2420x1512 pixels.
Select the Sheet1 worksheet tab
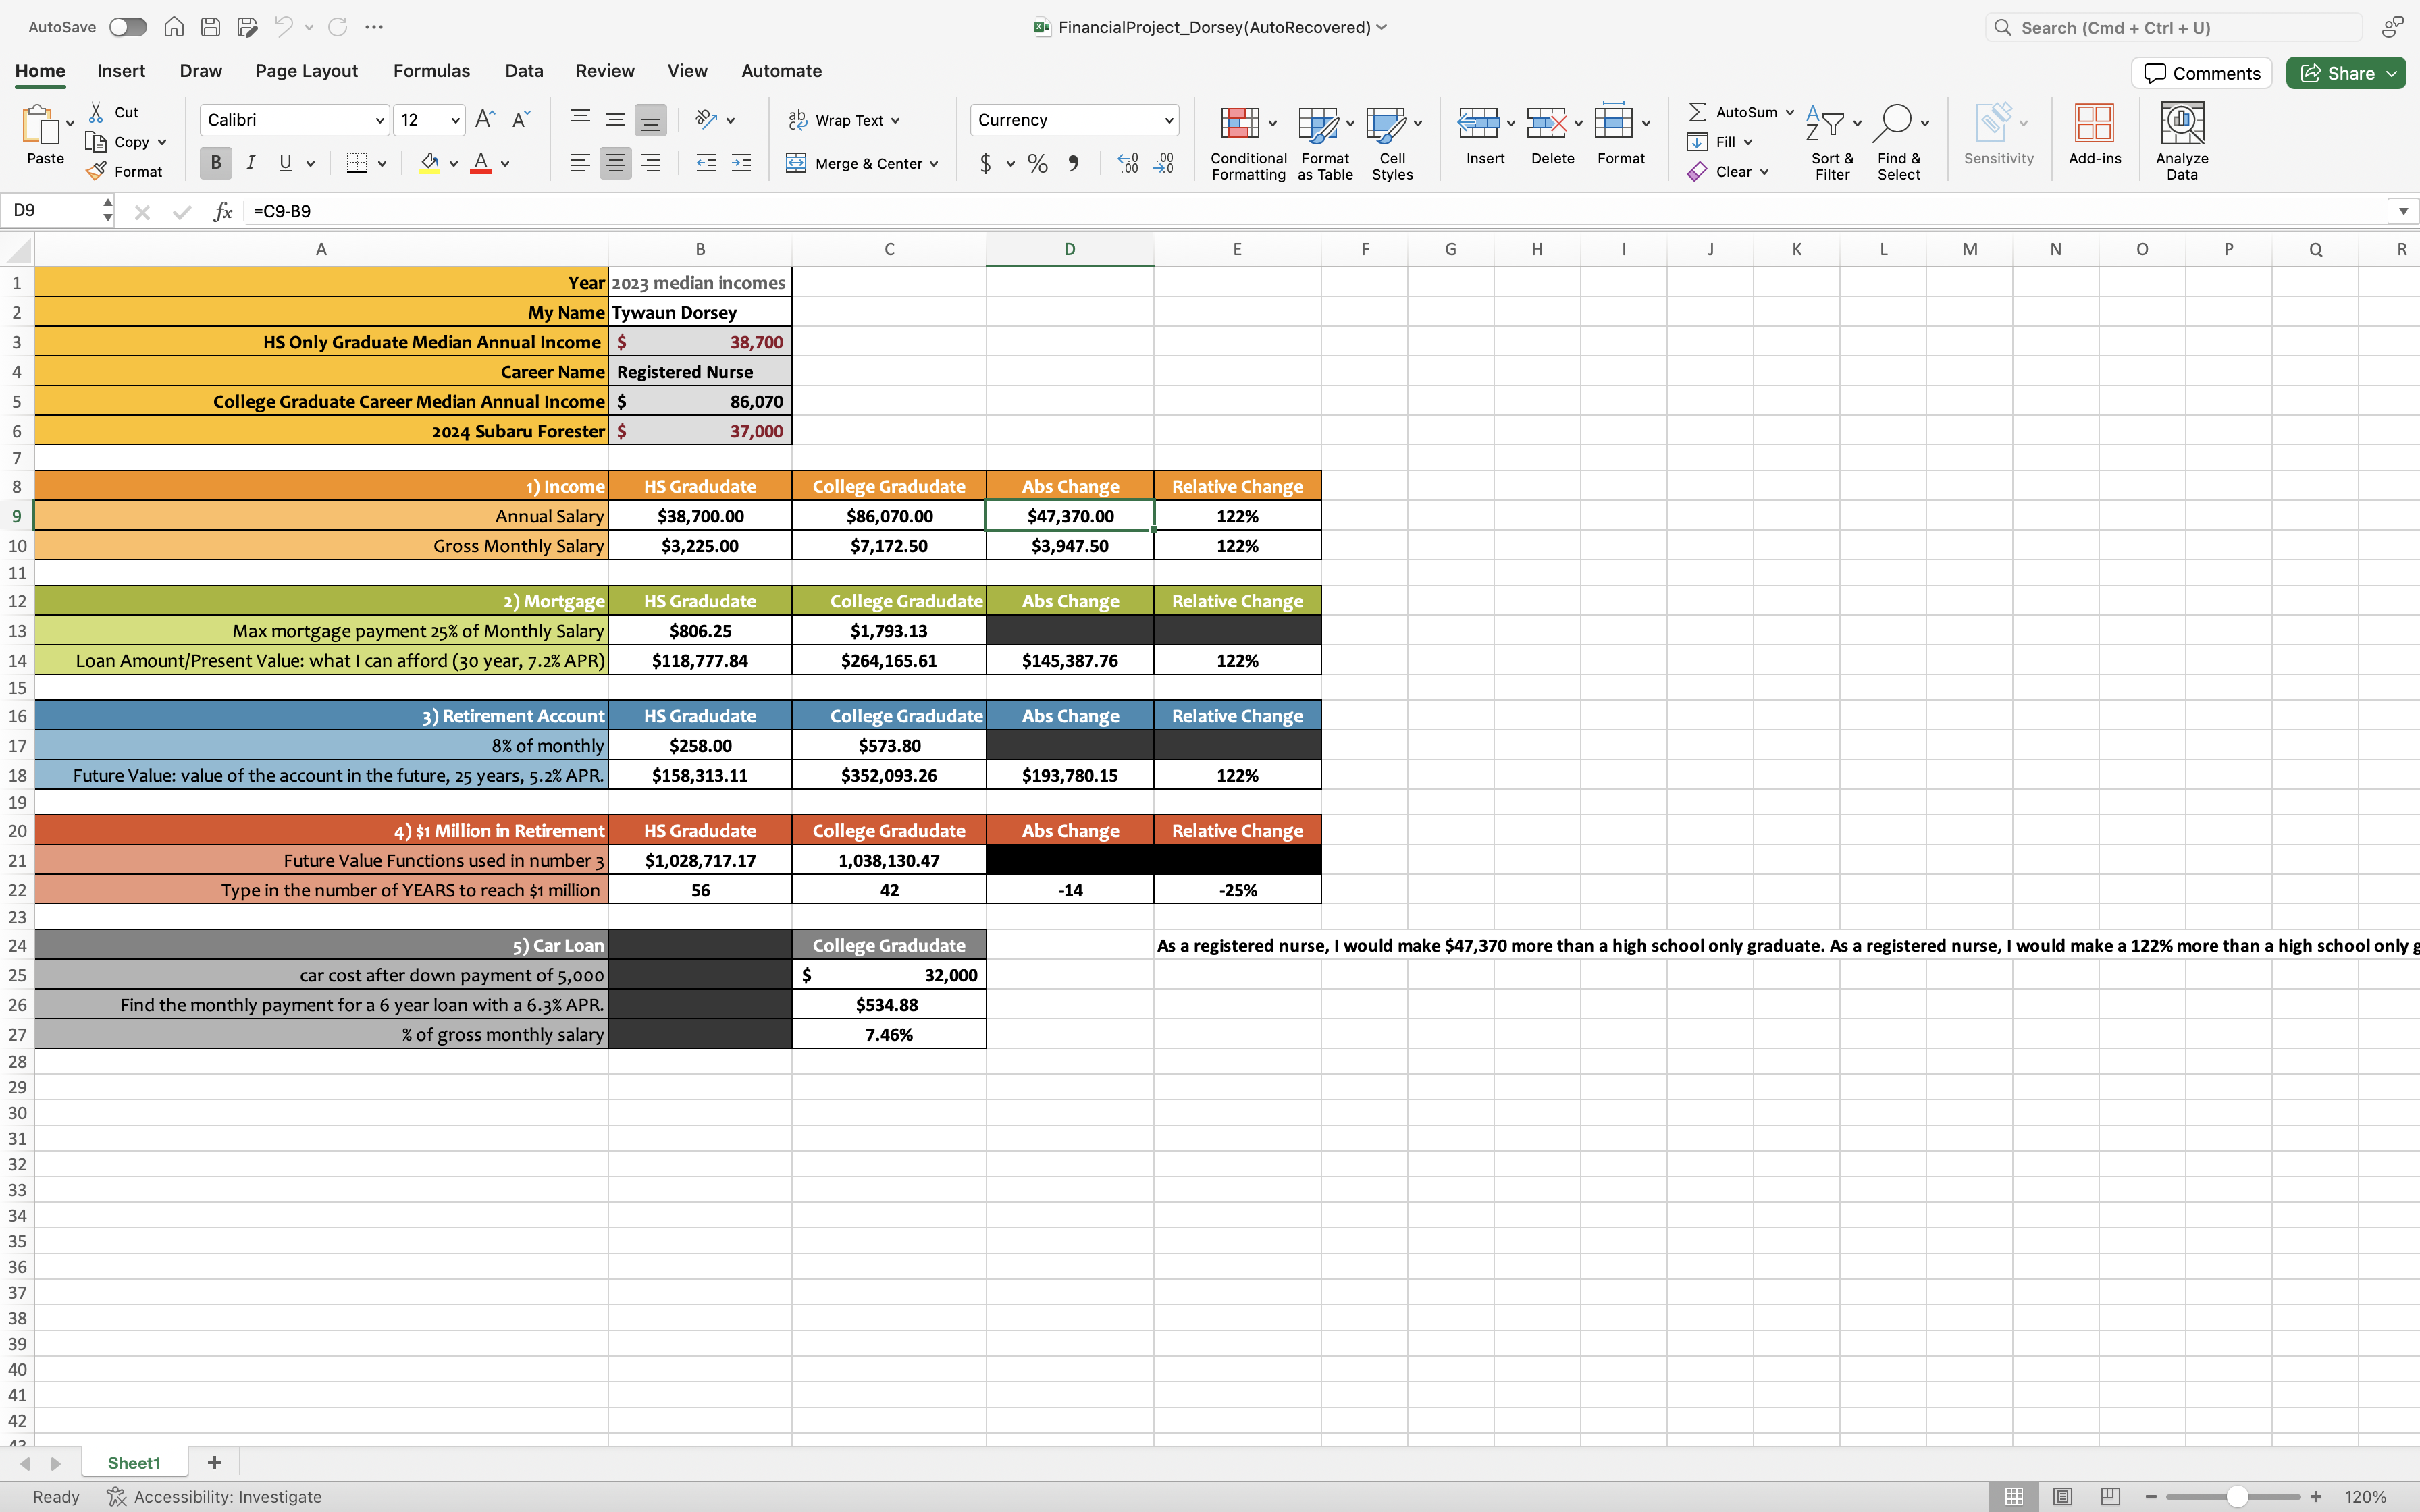click(x=134, y=1463)
